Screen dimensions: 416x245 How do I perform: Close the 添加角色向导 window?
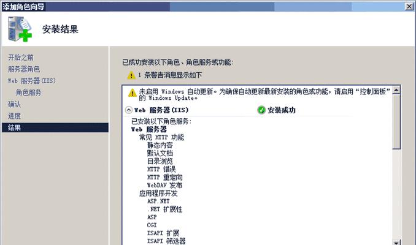(x=409, y=6)
